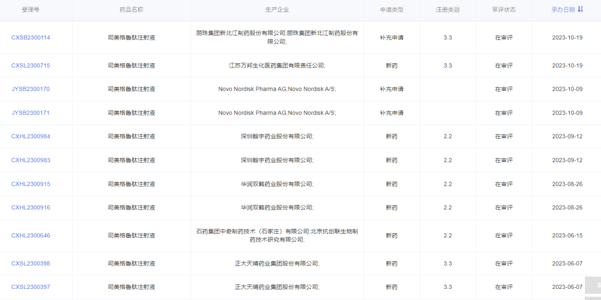Screen dimensions: 601x300
Task: Select date 2023-09-12 in CXHL2300984 row
Action: [x=567, y=136]
